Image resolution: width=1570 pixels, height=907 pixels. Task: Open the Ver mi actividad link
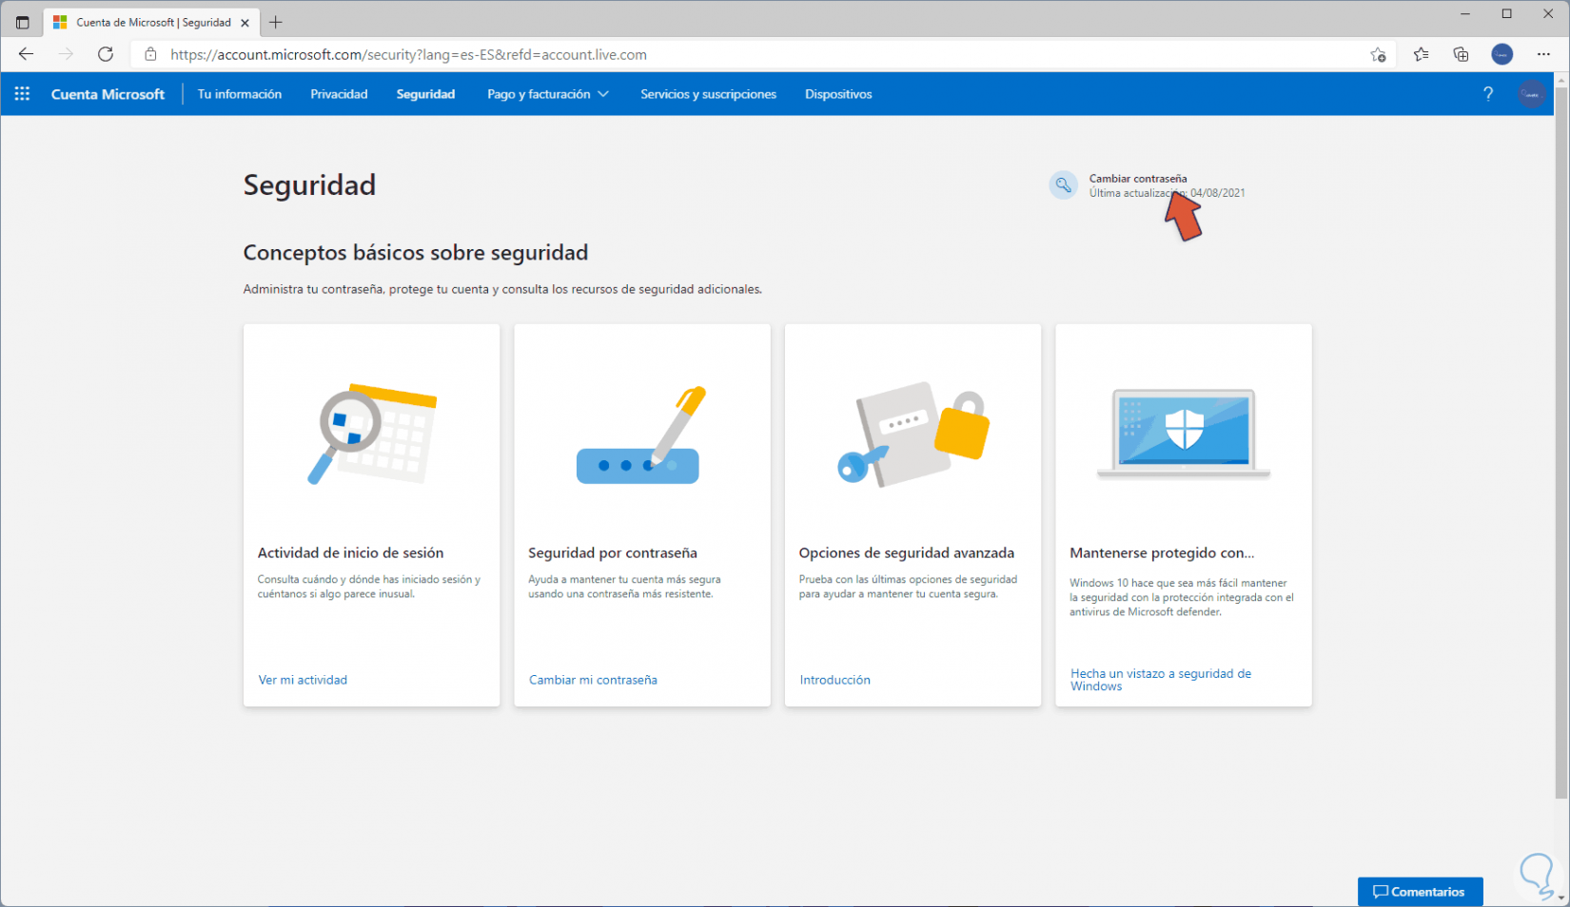click(x=303, y=680)
